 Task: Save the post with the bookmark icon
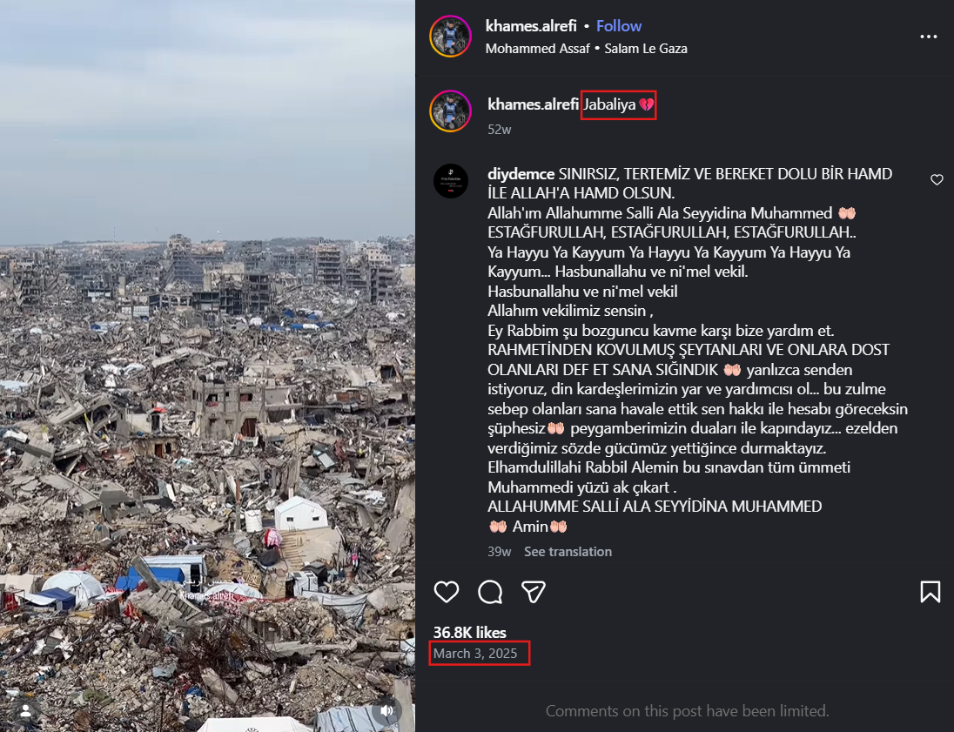930,592
